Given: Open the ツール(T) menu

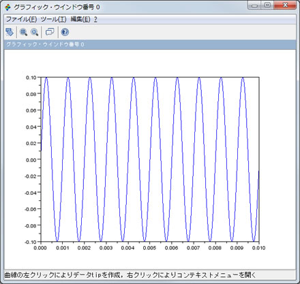Looking at the screenshot, I should [x=53, y=19].
